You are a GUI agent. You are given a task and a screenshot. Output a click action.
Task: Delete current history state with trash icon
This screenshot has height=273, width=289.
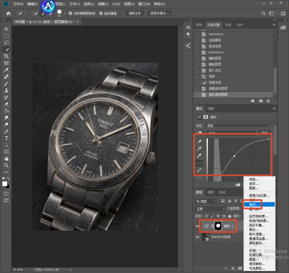coord(268,101)
